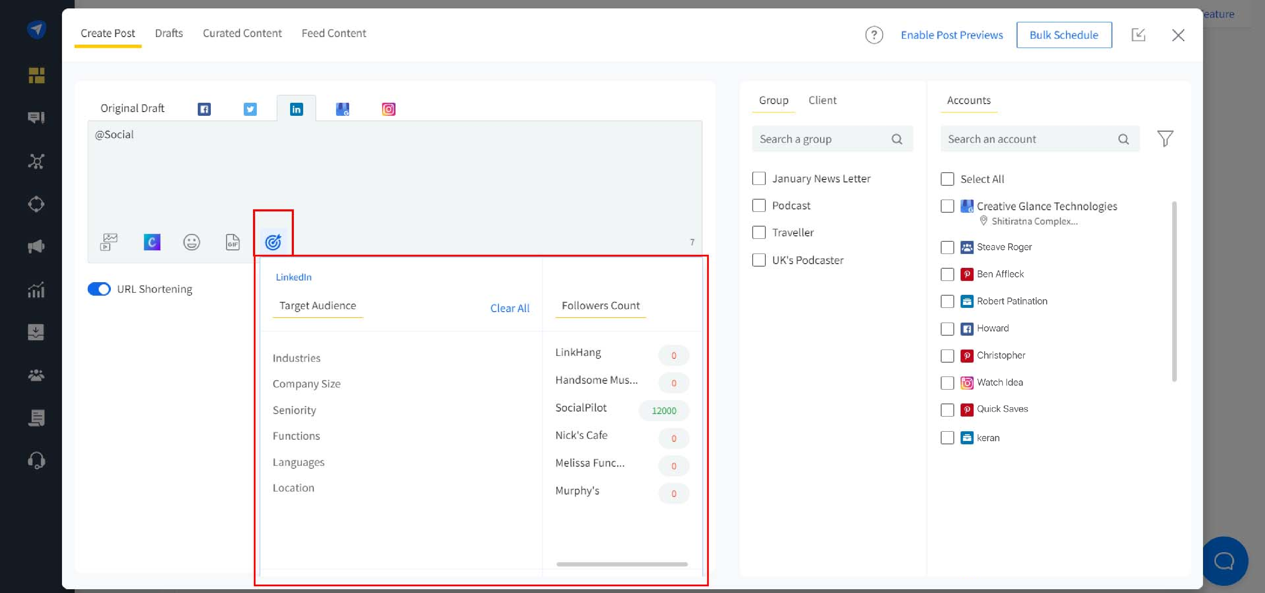Click the Bulk Schedule button
Viewport: 1265px width, 593px height.
pos(1064,35)
